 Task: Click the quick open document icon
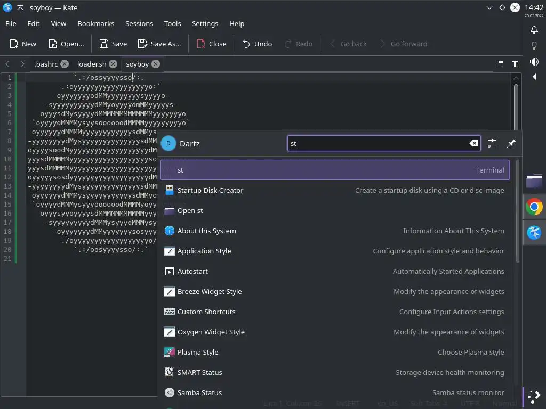pyautogui.click(x=500, y=64)
